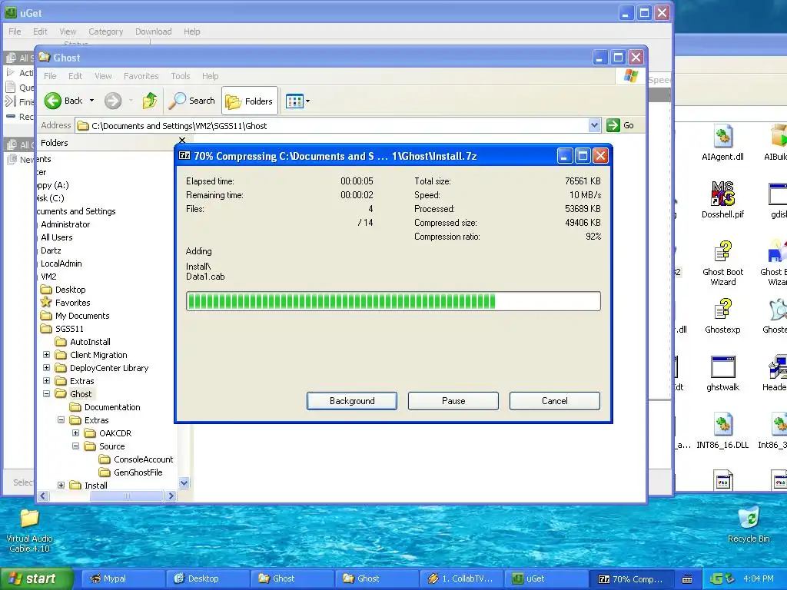Select Favorites star in folder tree
The width and height of the screenshot is (787, 590).
point(46,303)
